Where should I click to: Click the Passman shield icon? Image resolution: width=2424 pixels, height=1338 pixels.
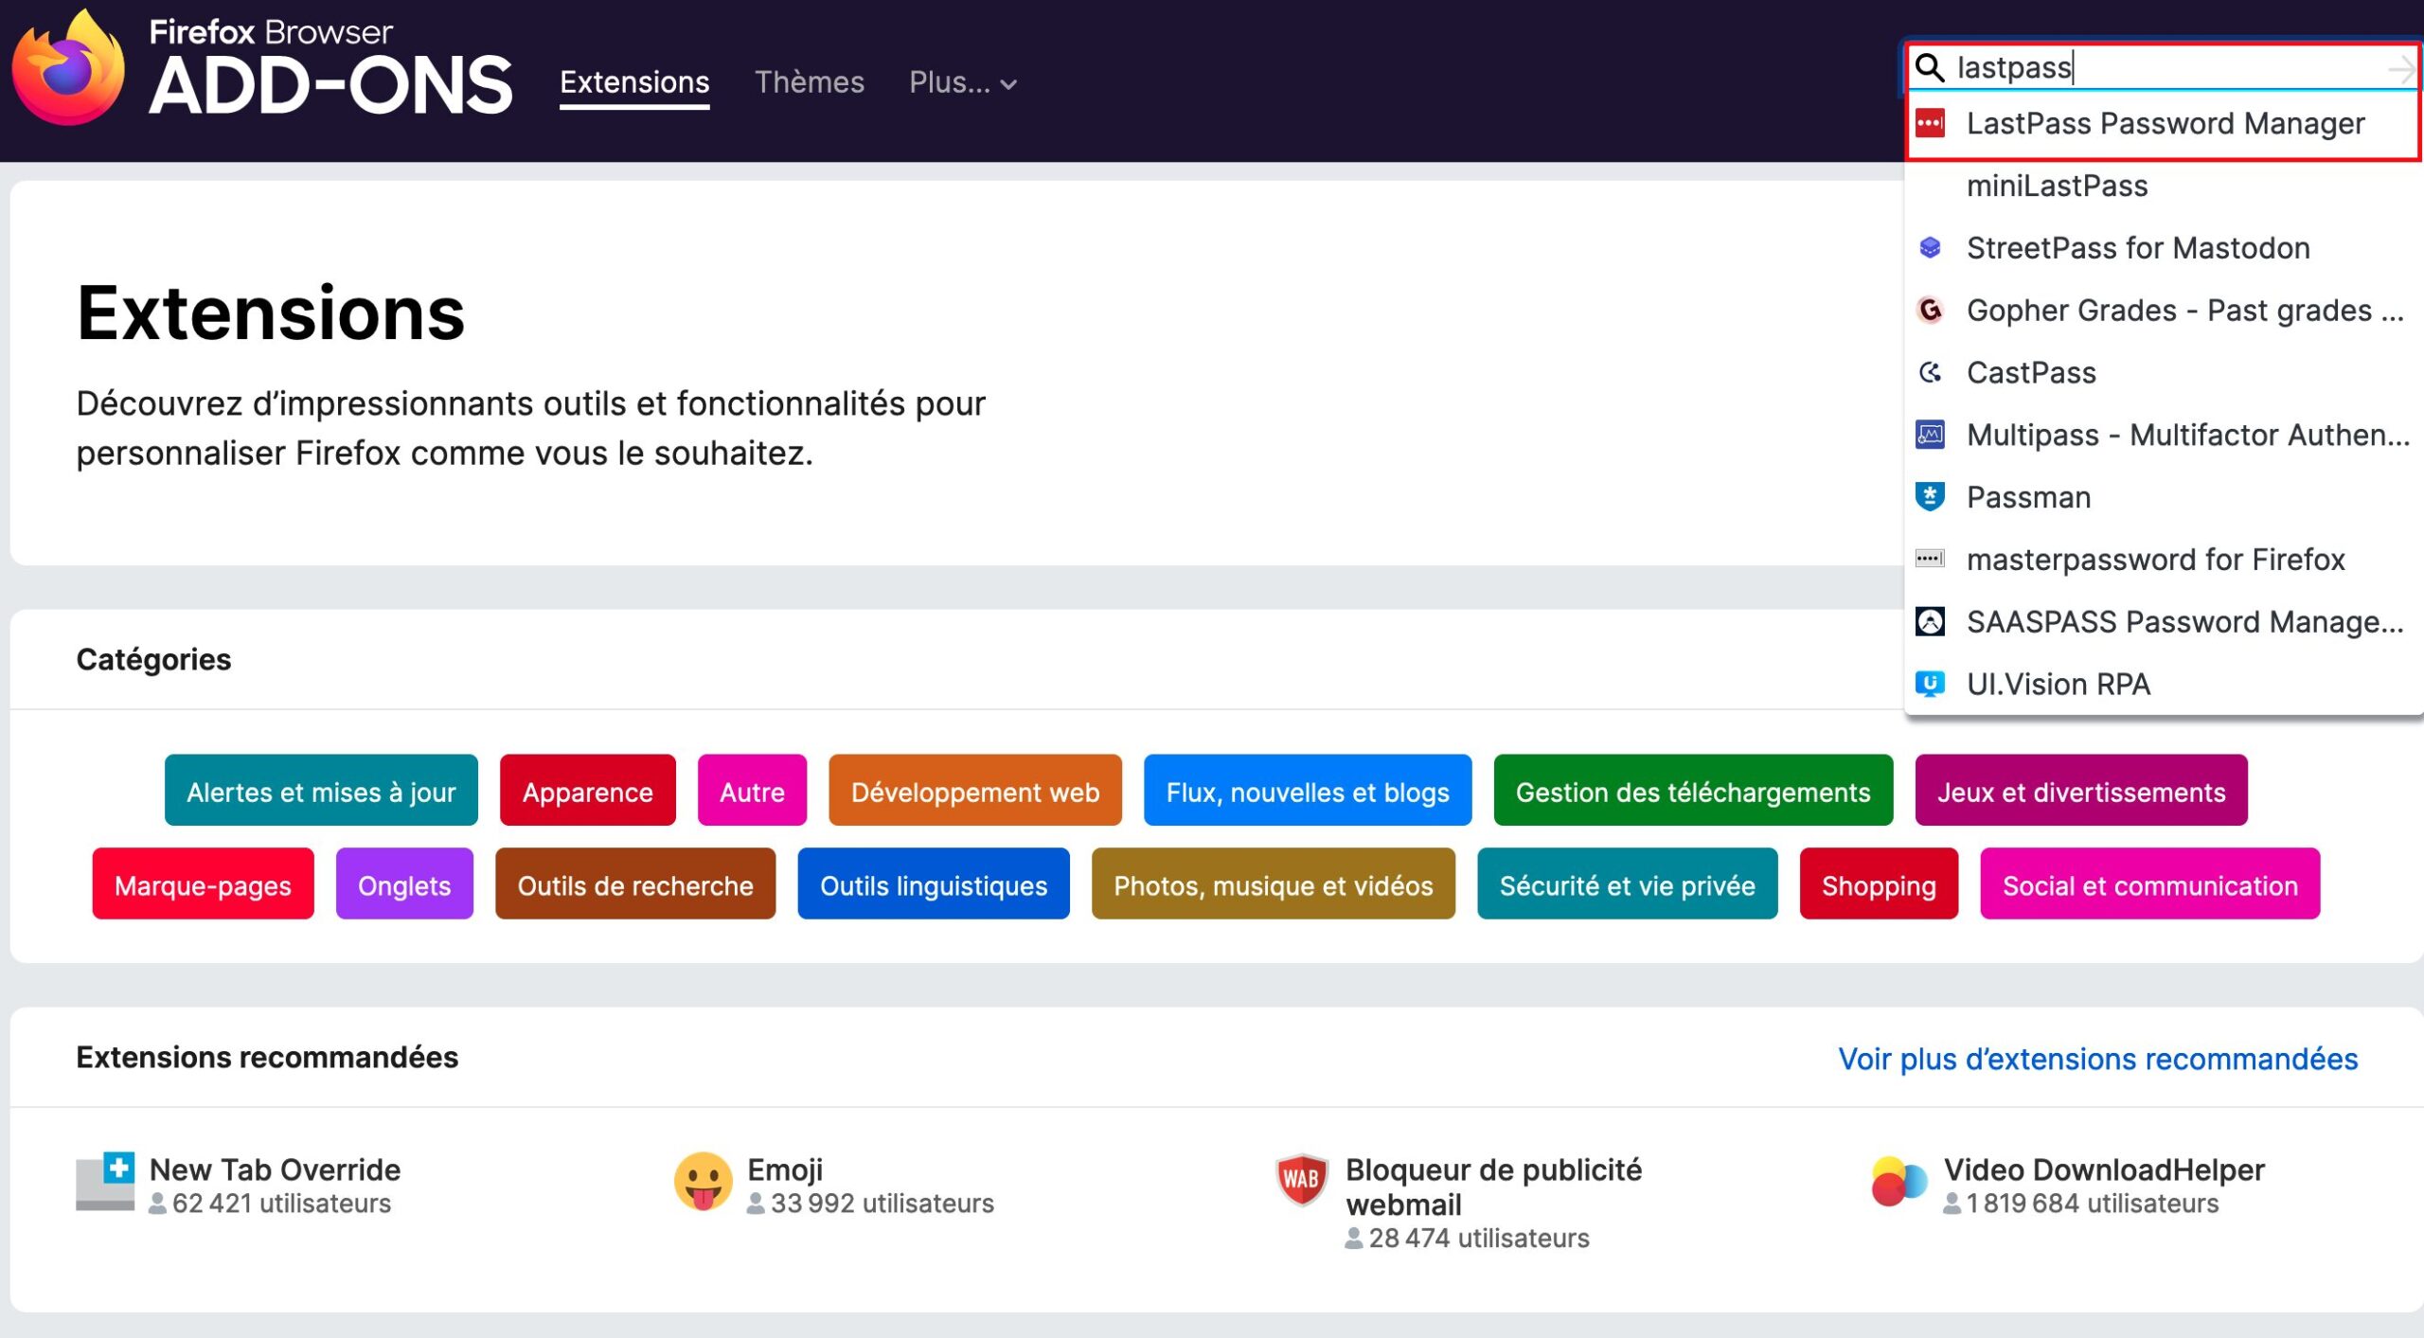(1930, 497)
